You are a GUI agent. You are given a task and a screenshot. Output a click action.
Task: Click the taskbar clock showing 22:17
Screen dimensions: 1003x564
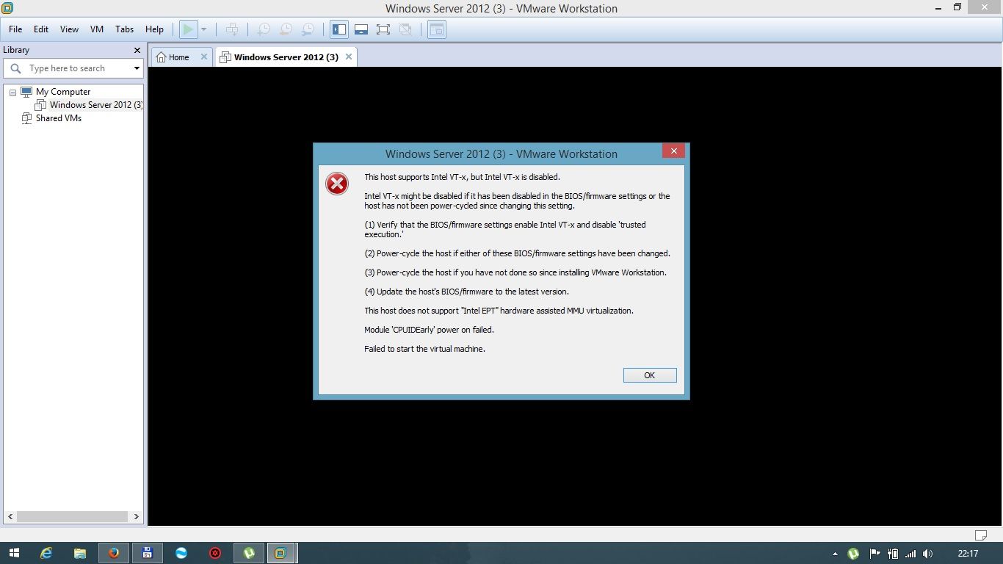pyautogui.click(x=968, y=554)
